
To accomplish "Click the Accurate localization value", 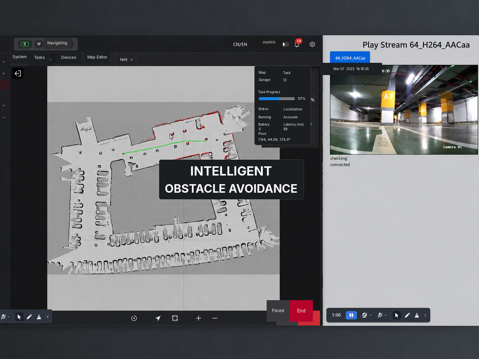I will (291, 117).
